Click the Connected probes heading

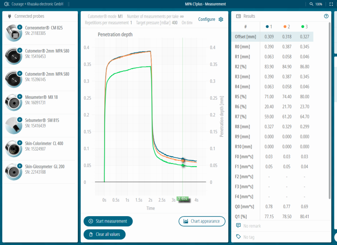coord(29,16)
